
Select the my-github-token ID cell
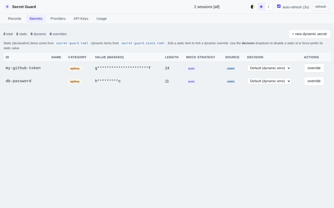click(x=23, y=68)
